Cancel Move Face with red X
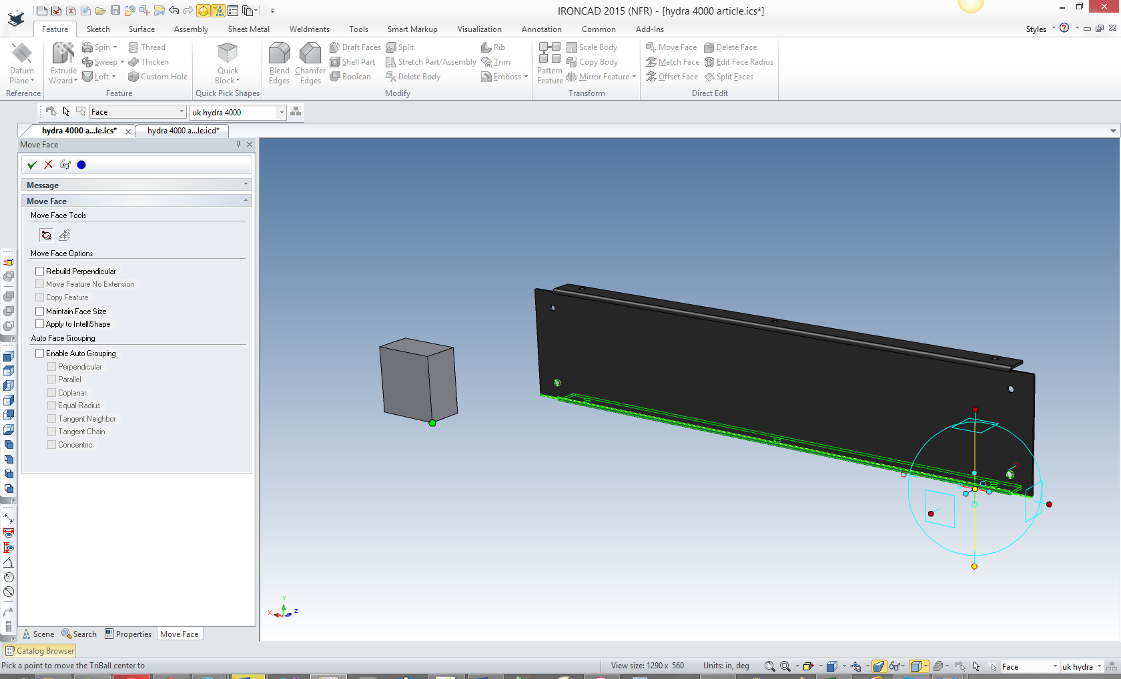This screenshot has height=679, width=1121. 48,165
